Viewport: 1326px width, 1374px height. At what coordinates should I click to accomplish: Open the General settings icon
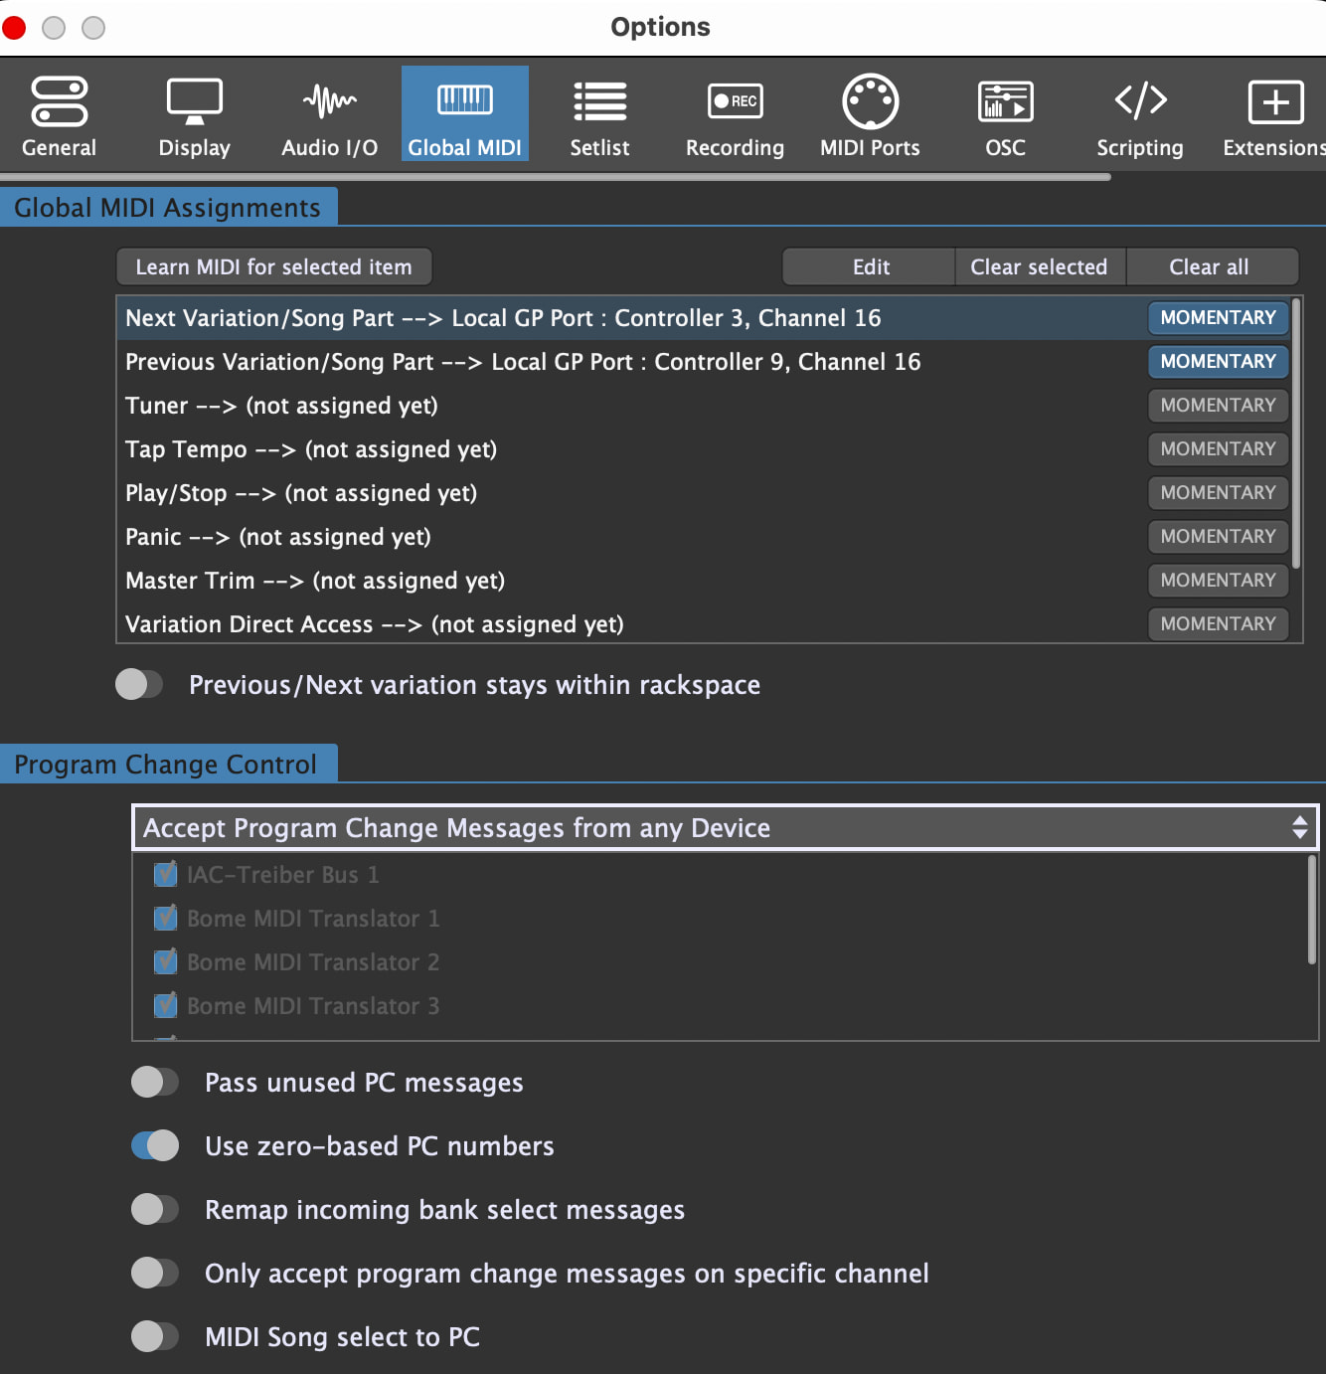(x=60, y=102)
